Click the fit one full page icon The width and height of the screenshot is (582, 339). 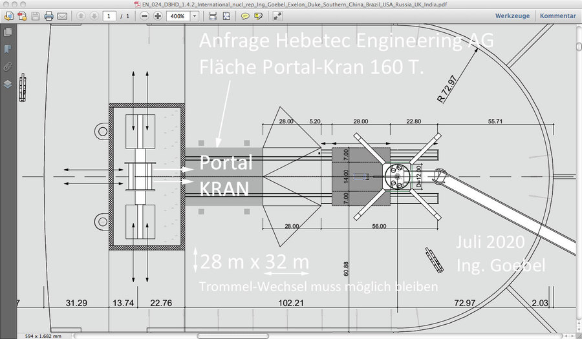pos(226,16)
